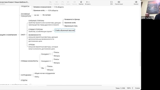Select the Мы node
Image resolution: width=160 pixels, height=90 pixels.
(43, 68)
